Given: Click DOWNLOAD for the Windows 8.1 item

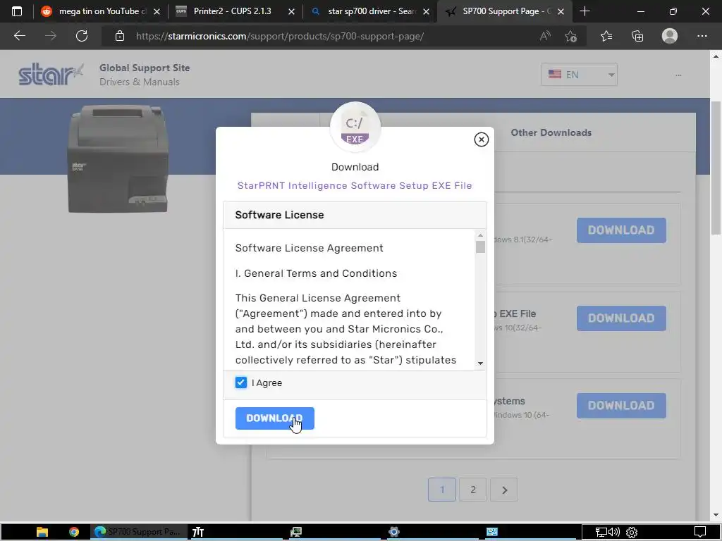Looking at the screenshot, I should click(621, 230).
